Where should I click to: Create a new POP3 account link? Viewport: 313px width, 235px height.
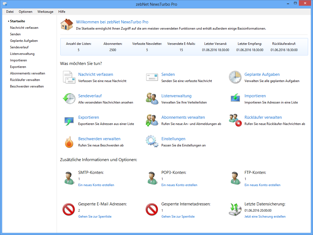pyautogui.click(x=179, y=185)
